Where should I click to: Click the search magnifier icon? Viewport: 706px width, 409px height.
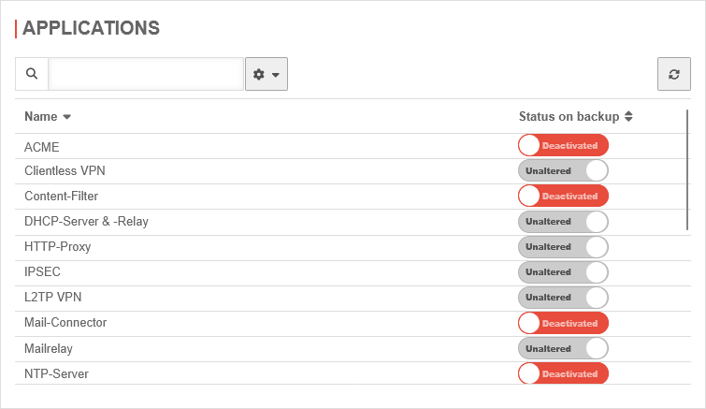point(32,74)
